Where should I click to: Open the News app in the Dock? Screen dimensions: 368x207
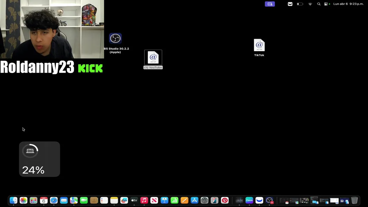click(x=154, y=200)
